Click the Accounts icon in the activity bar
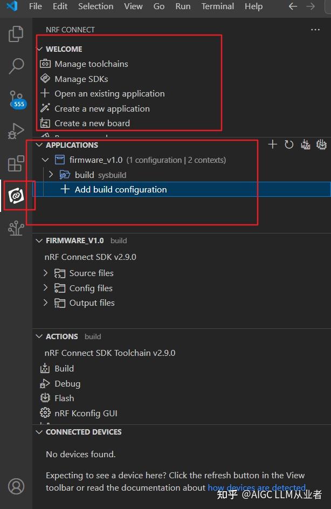Image resolution: width=331 pixels, height=509 pixels. point(16,486)
